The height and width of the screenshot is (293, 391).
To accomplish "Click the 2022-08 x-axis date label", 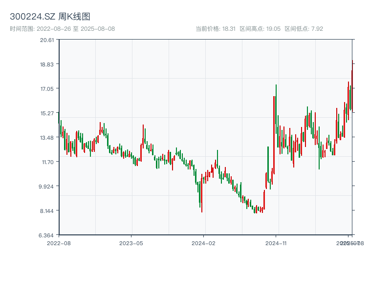I will pyautogui.click(x=58, y=243).
